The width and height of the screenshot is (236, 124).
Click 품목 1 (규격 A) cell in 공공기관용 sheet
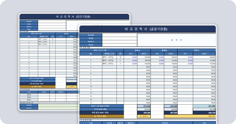pyautogui.click(x=109, y=57)
